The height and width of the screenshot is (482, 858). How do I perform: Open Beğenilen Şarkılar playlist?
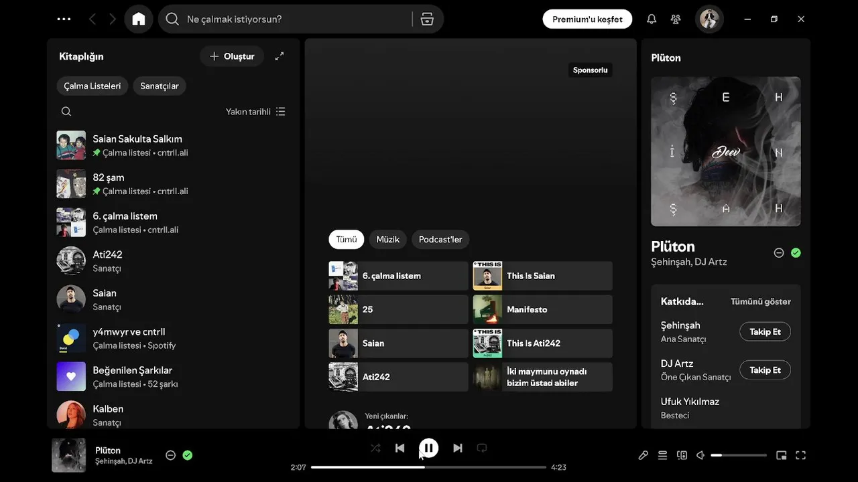(173, 376)
